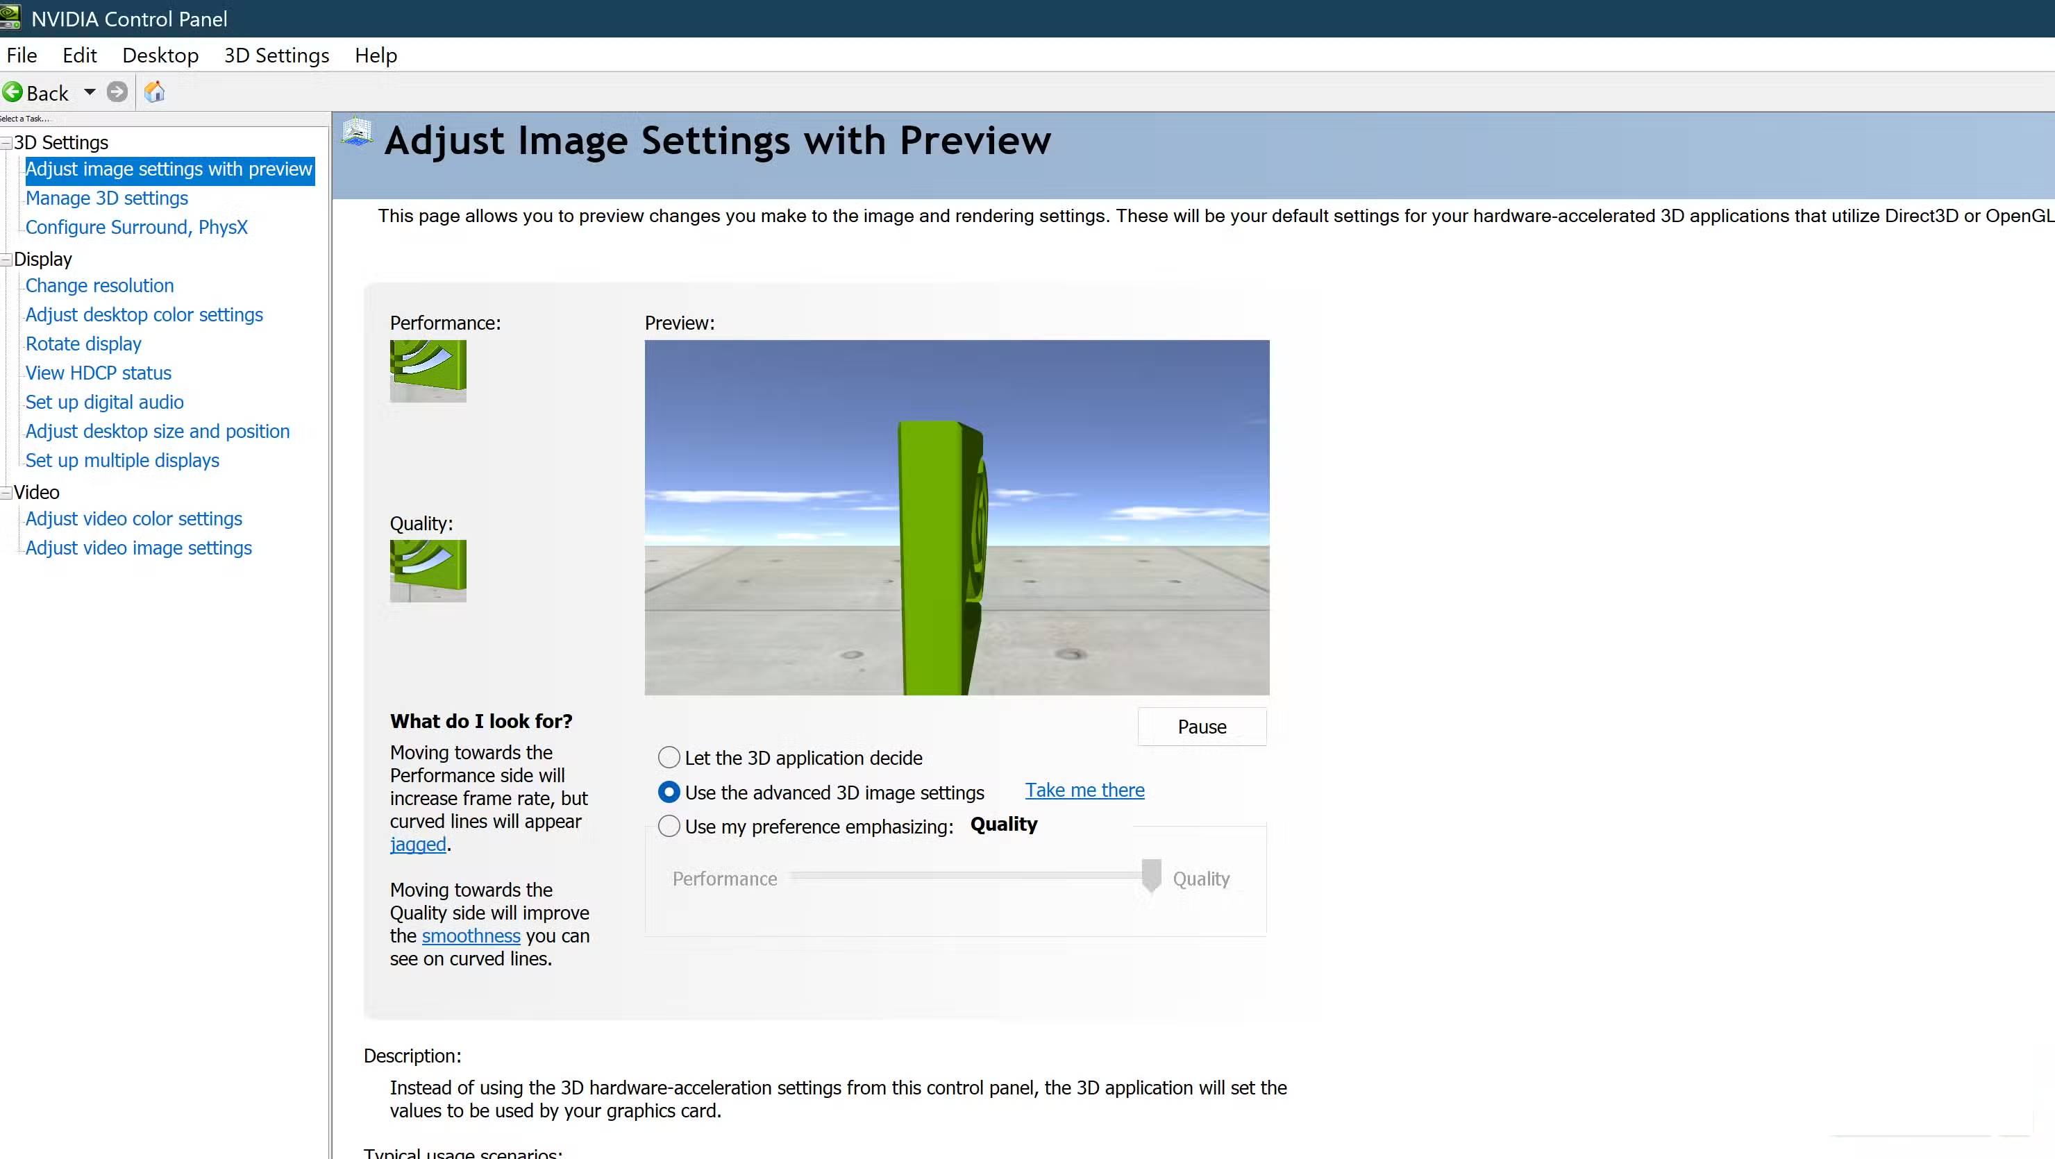Viewport: 2055px width, 1159px height.
Task: Click the grey Forward arrow icon
Action: (x=117, y=92)
